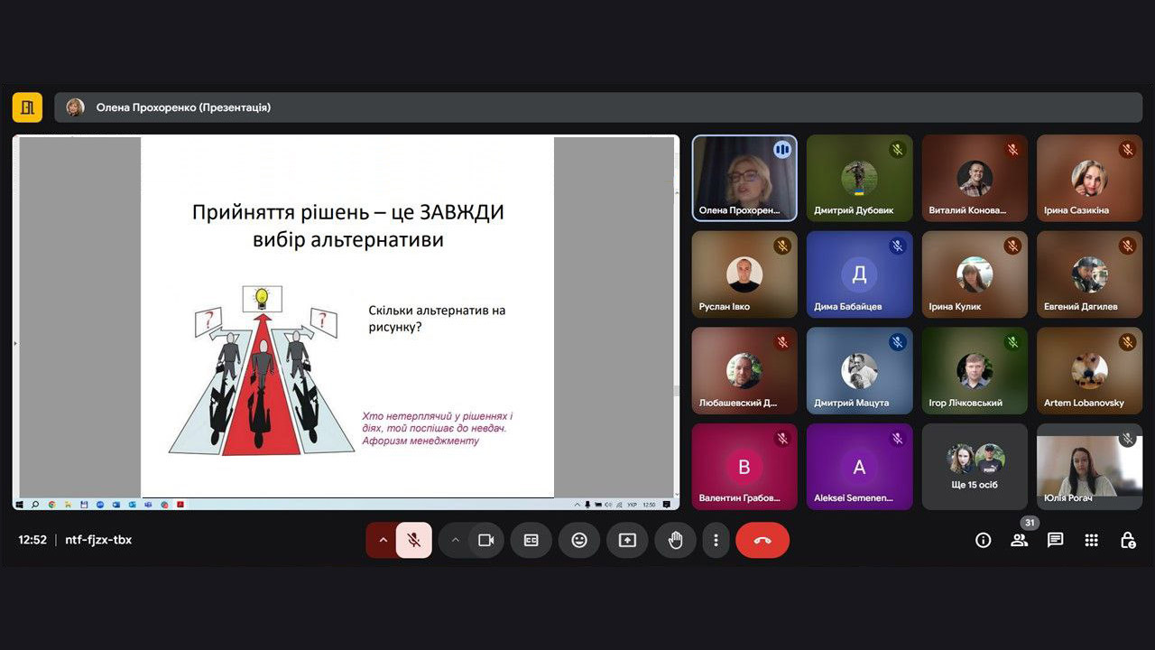Toggle the camera on or off
The image size is (1155, 650).
[486, 540]
